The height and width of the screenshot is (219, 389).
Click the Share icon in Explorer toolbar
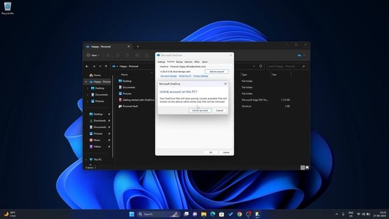tap(147, 55)
